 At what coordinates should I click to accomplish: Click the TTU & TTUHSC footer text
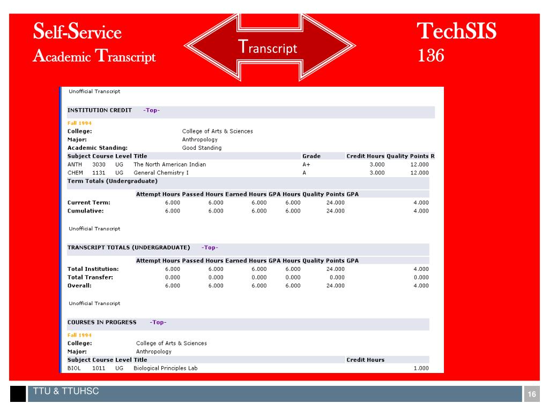pyautogui.click(x=66, y=391)
